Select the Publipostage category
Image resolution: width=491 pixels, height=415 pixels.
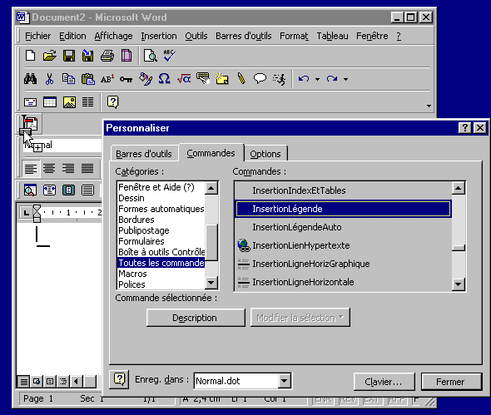[161, 230]
